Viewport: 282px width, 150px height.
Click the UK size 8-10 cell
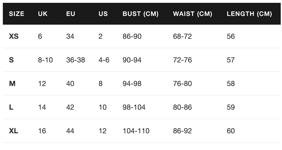(x=45, y=60)
